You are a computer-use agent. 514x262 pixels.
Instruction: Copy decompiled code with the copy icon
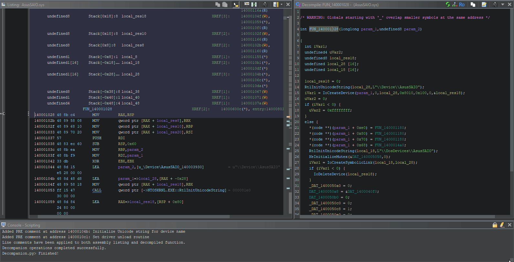pos(473,5)
